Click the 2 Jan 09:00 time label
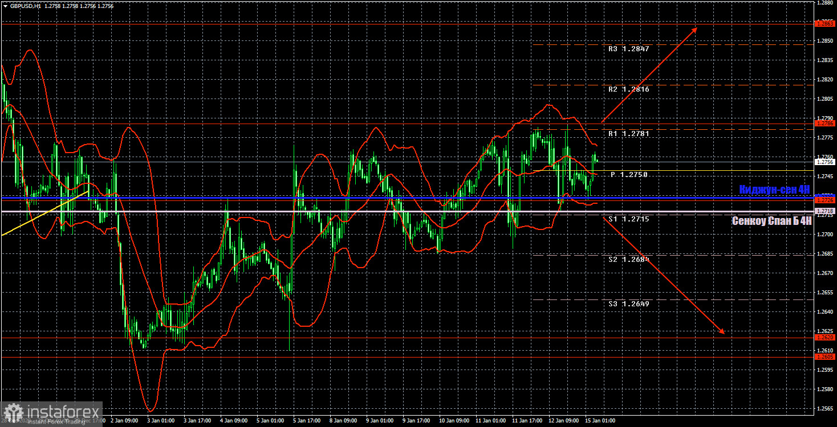 point(124,421)
